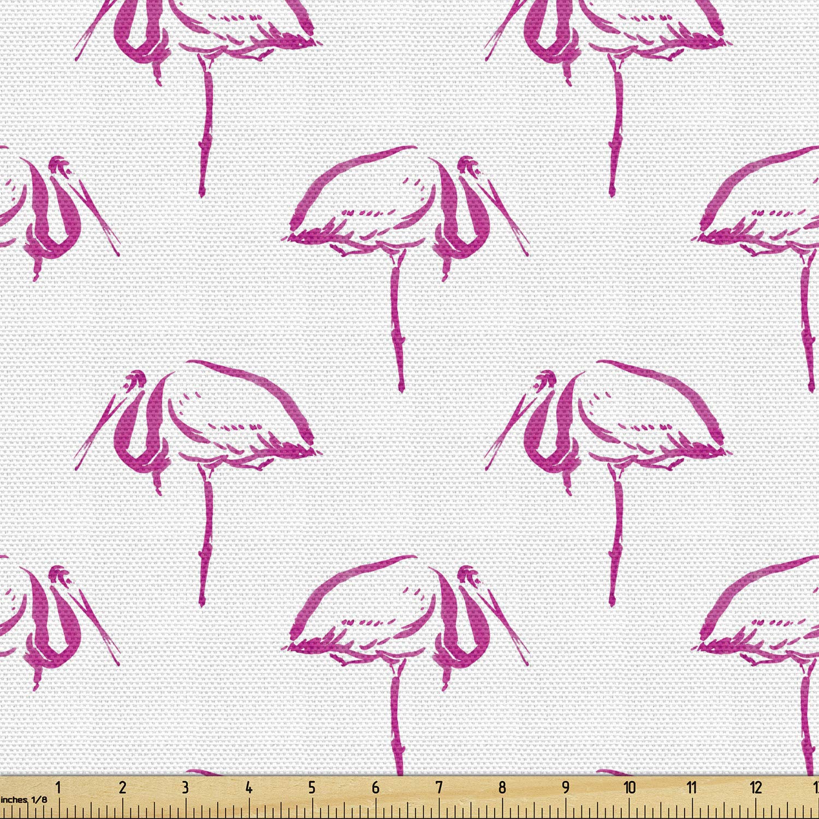Click the number 5 on the ruler
This screenshot has height=819, width=819.
tap(312, 788)
